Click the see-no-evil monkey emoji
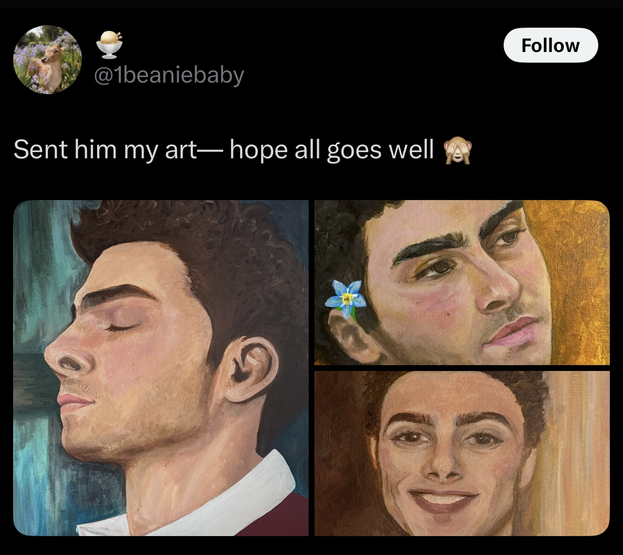The image size is (623, 555). 456,150
